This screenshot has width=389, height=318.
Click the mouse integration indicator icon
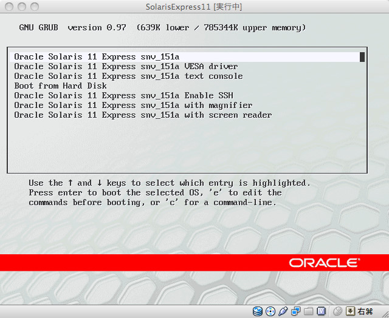click(337, 311)
